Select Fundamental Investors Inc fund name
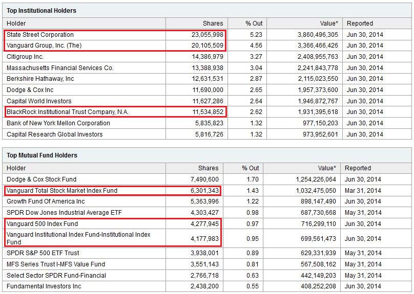This screenshot has width=414, height=294. [x=44, y=286]
